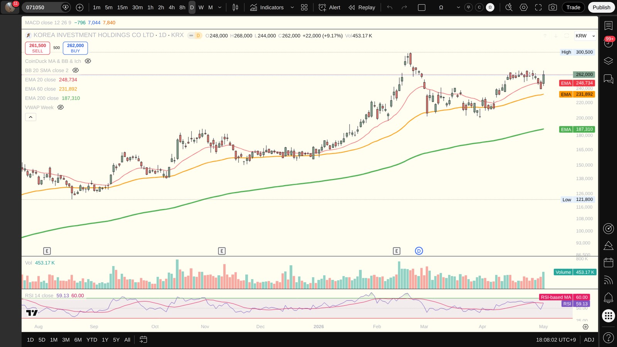The width and height of the screenshot is (617, 347).
Task: Click the time zone 18:08:02 UTC+9
Action: point(556,340)
